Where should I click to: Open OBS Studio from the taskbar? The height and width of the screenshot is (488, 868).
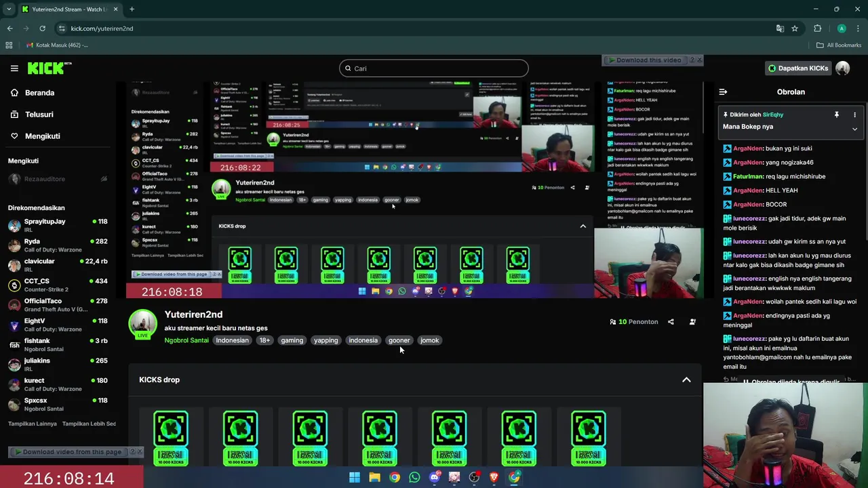coord(475,477)
